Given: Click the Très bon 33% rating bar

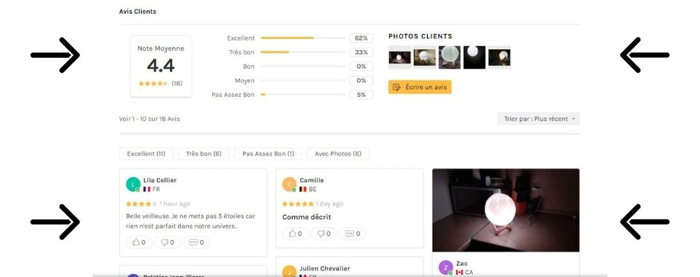Looking at the screenshot, I should point(303,53).
